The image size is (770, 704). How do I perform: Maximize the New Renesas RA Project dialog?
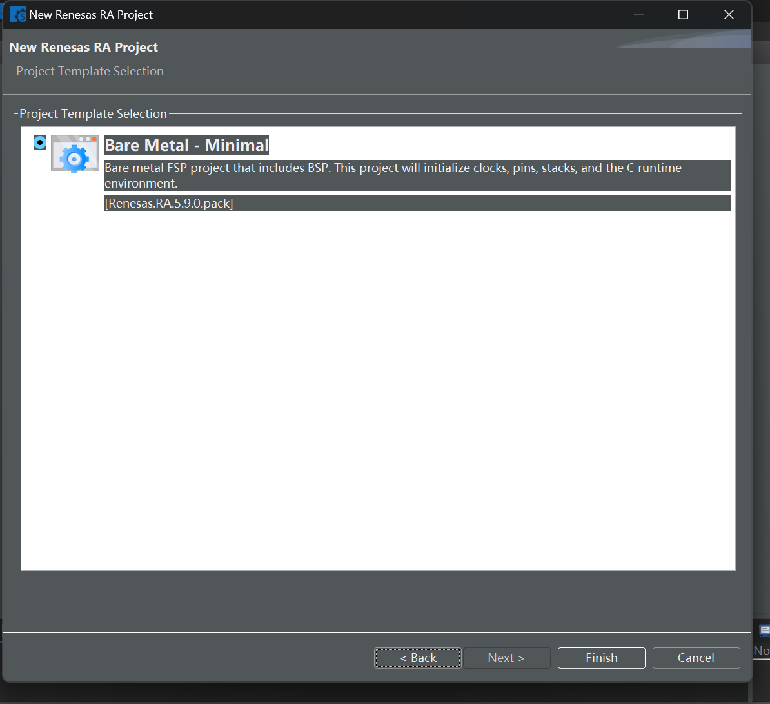pos(683,15)
